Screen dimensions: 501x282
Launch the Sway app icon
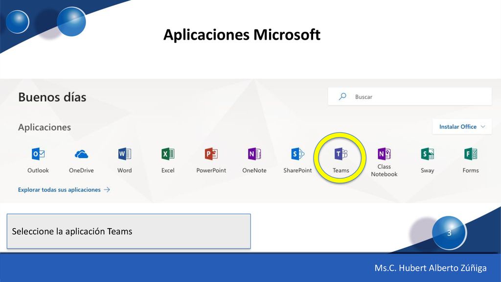tap(427, 154)
